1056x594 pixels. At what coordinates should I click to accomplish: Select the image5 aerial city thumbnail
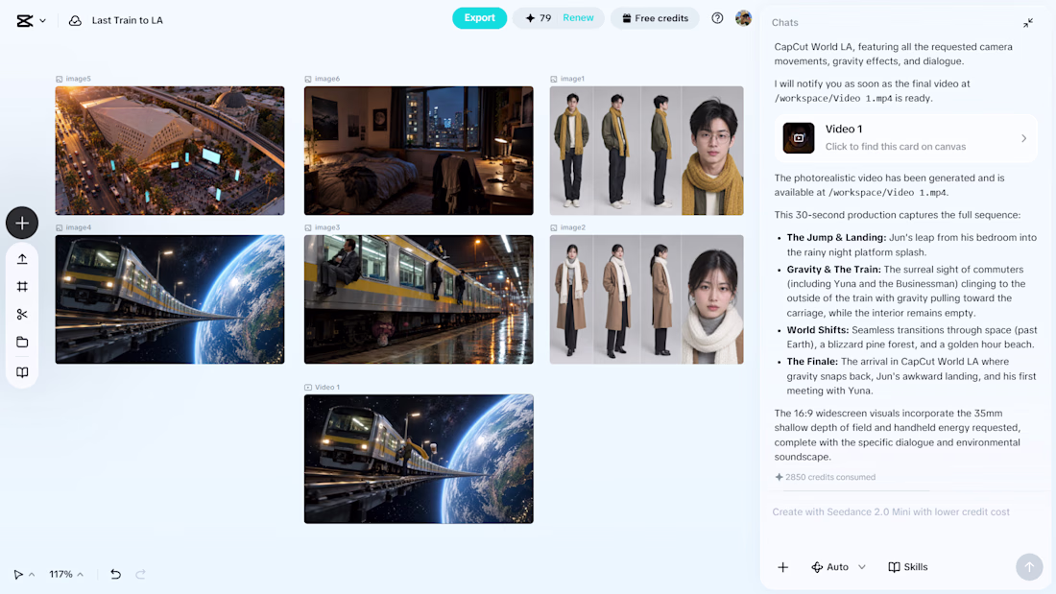tap(170, 151)
